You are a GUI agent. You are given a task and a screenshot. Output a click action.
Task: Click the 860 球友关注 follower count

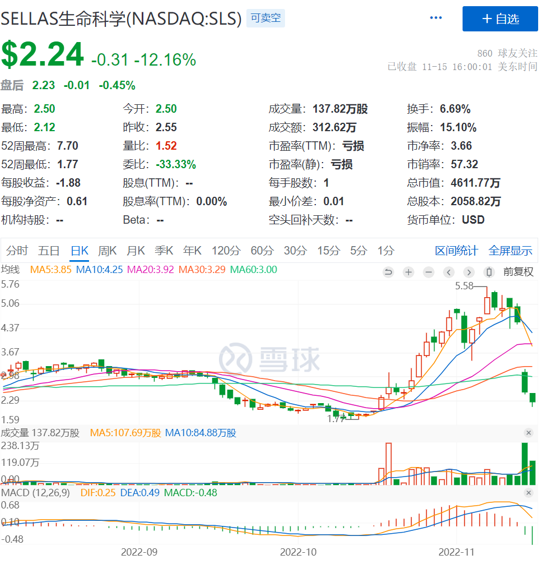pyautogui.click(x=507, y=53)
